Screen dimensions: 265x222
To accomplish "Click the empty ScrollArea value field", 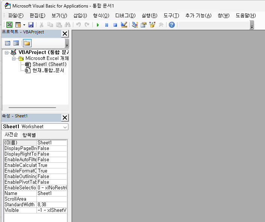I will (52, 199).
